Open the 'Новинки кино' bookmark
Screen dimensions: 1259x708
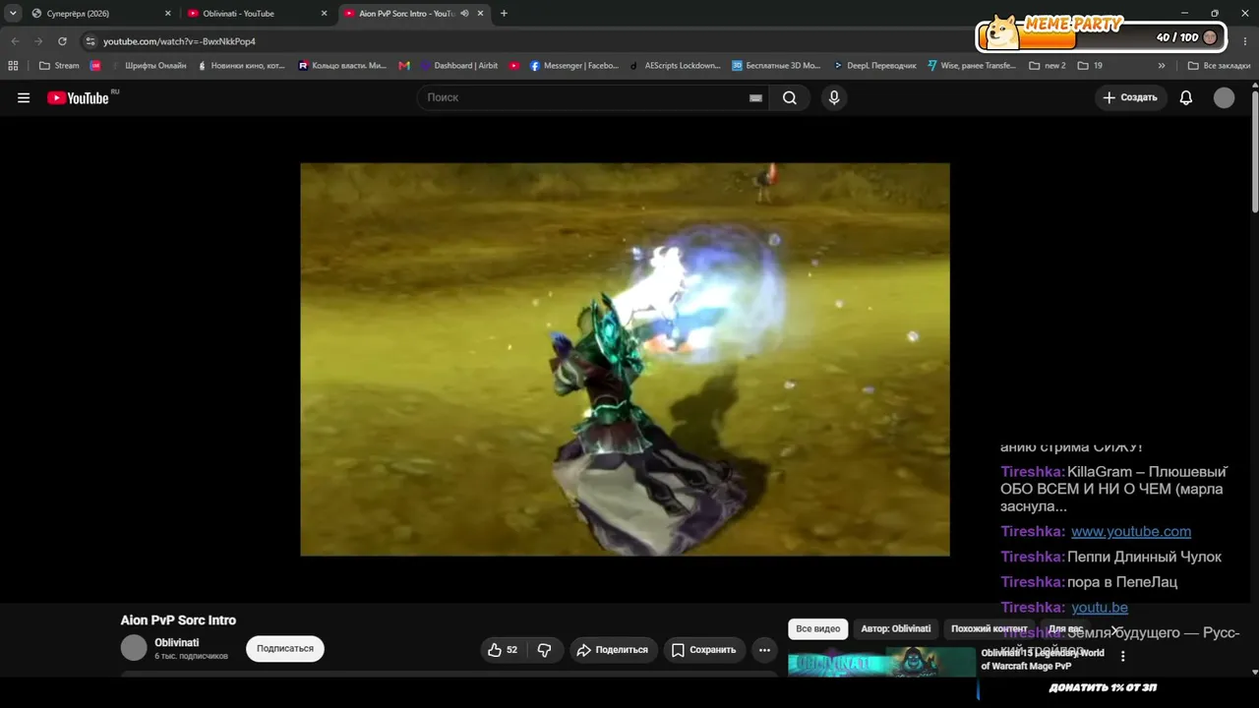[x=241, y=66]
